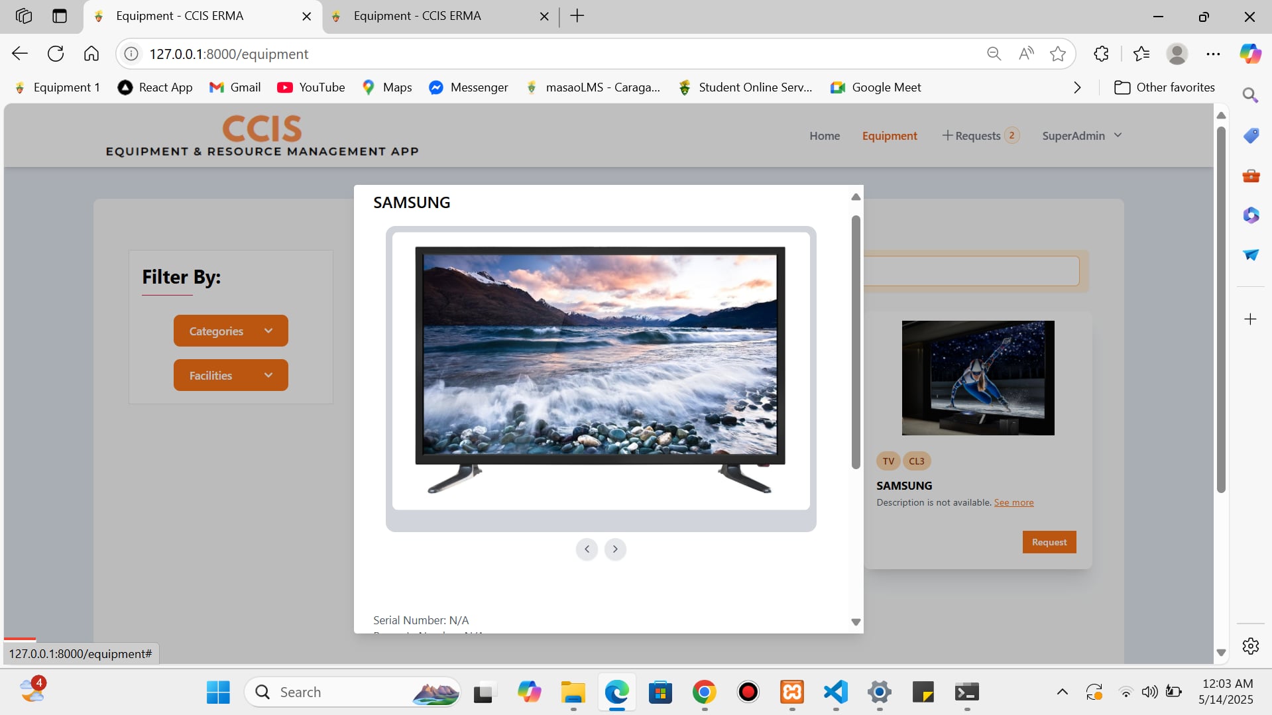Show hidden system tray icons
This screenshot has width=1272, height=715.
coord(1062,692)
